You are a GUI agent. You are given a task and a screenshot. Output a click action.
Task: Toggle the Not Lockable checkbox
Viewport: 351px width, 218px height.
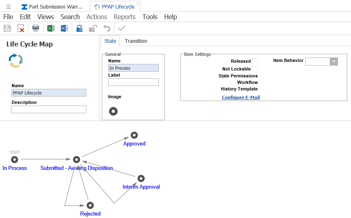click(255, 69)
